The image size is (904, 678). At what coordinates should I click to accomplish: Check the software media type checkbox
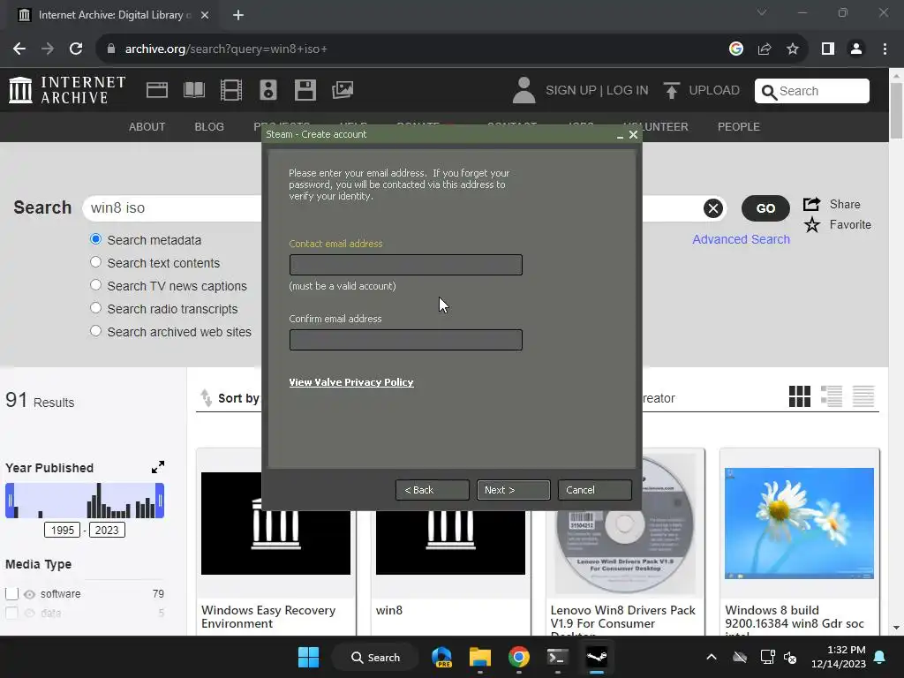pos(12,593)
